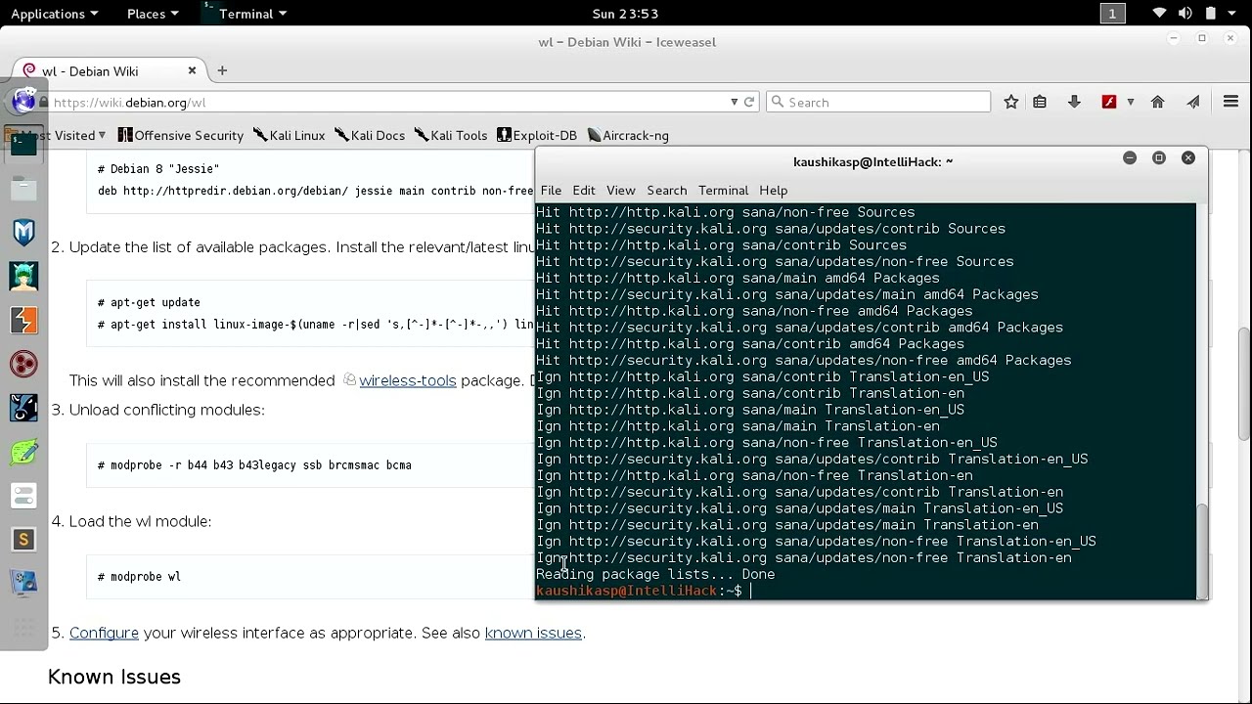Open the screen recorder dock icon
1252x704 pixels.
[23, 583]
